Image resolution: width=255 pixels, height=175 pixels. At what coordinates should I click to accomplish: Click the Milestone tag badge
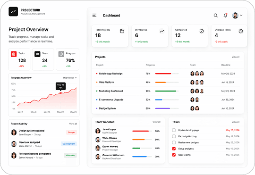[x=70, y=155]
